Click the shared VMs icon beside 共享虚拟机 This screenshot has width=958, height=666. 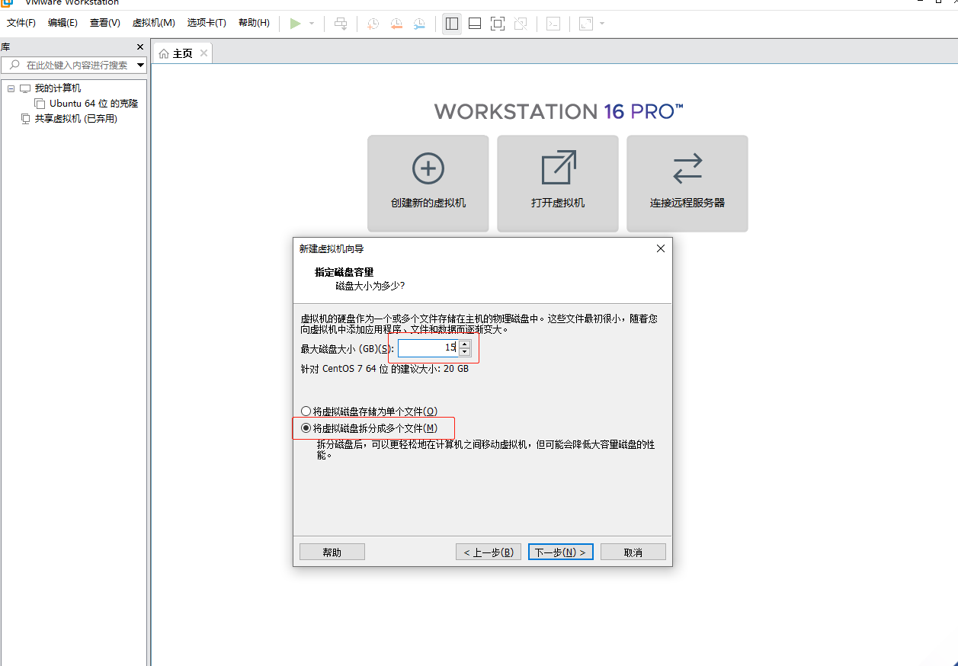click(25, 119)
